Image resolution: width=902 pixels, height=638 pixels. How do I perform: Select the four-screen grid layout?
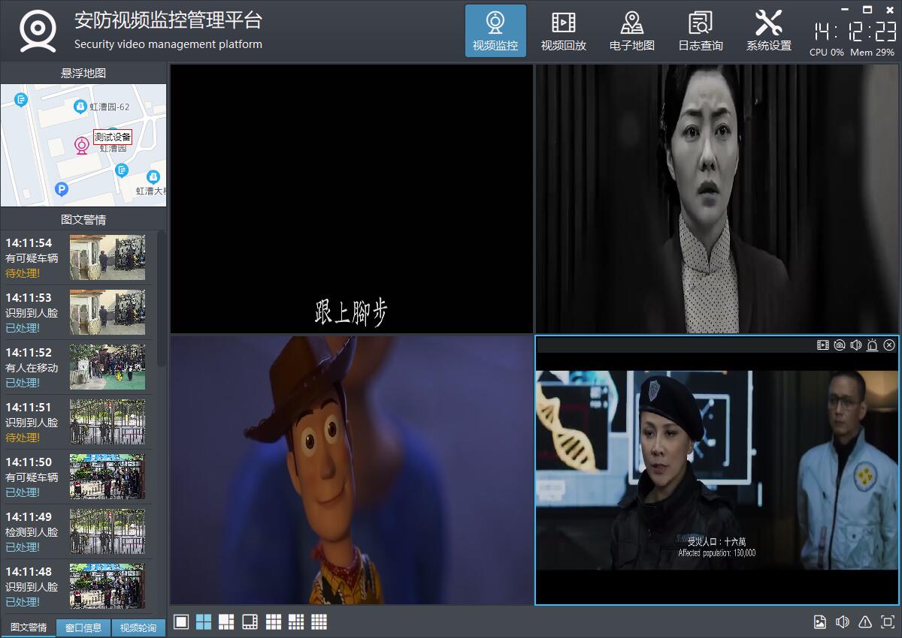coord(204,622)
